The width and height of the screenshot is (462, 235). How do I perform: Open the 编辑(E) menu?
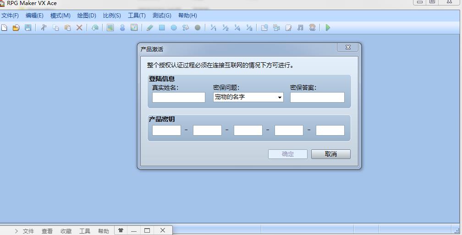tap(34, 16)
